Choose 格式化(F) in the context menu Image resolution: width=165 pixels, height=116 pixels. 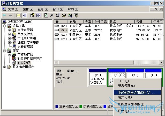[x=127, y=98]
